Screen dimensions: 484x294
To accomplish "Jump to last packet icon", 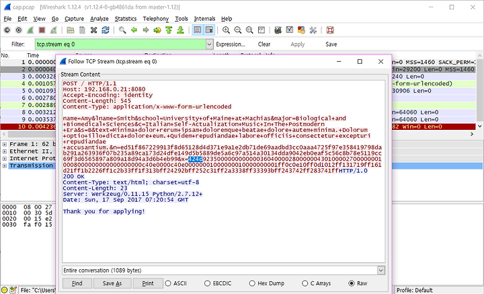I will [181, 30].
